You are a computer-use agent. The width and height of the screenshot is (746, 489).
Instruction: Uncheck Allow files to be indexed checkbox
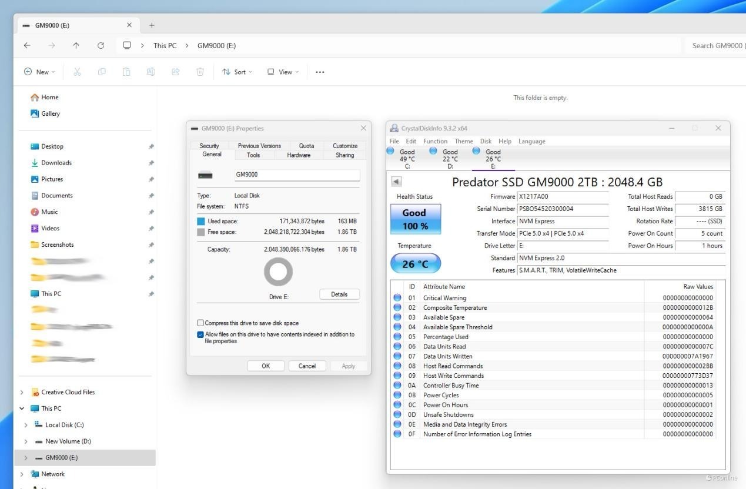(200, 334)
